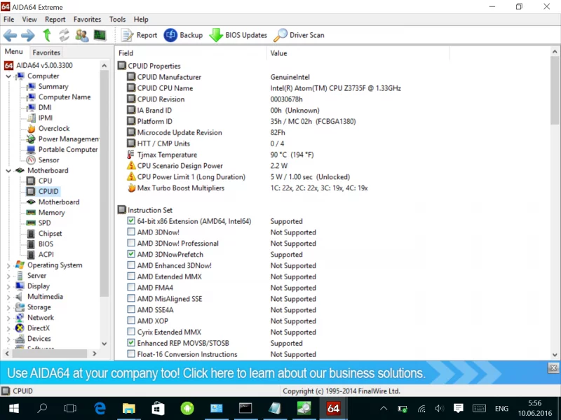
Task: Select Portable Computer tree item
Action: pyautogui.click(x=67, y=150)
